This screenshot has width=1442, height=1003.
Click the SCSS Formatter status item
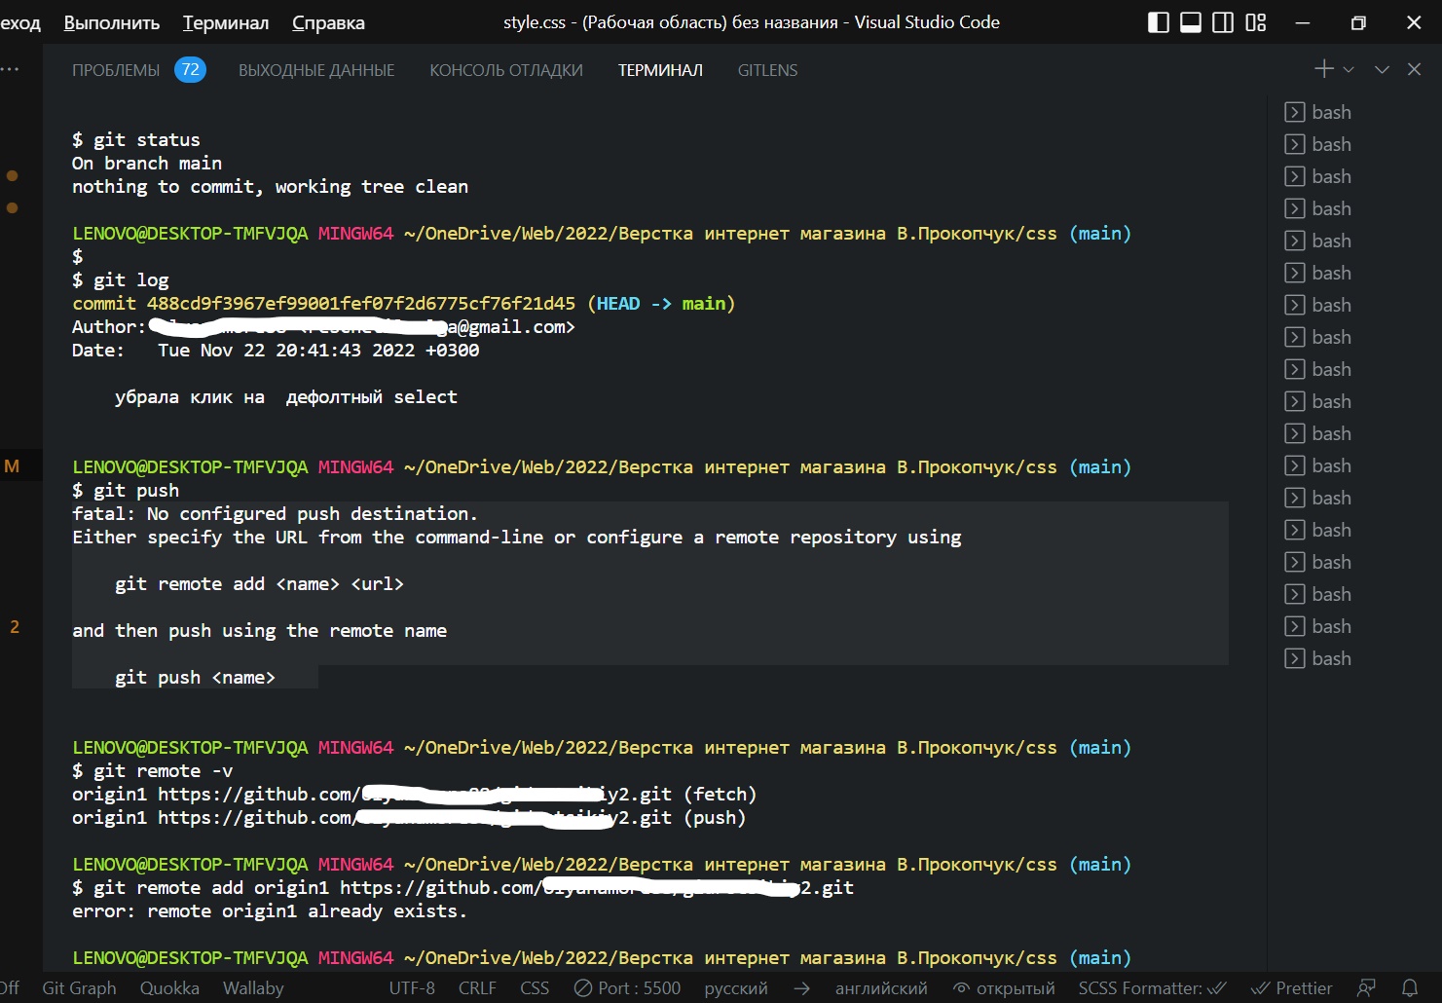1152,988
